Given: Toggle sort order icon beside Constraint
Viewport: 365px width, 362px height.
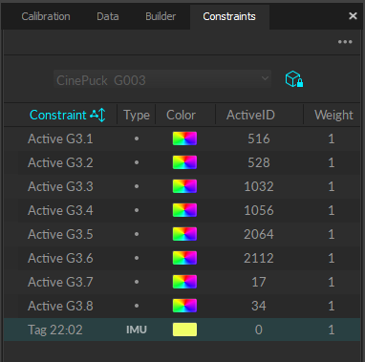Looking at the screenshot, I should (x=97, y=115).
